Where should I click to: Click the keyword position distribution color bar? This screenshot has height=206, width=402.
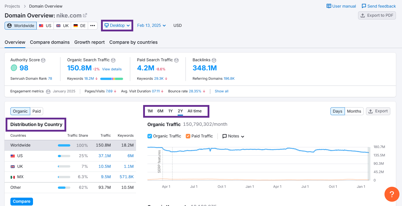coord(112,79)
